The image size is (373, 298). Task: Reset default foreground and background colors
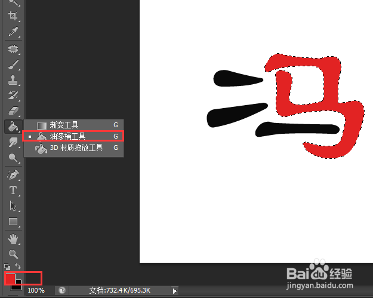click(x=7, y=266)
